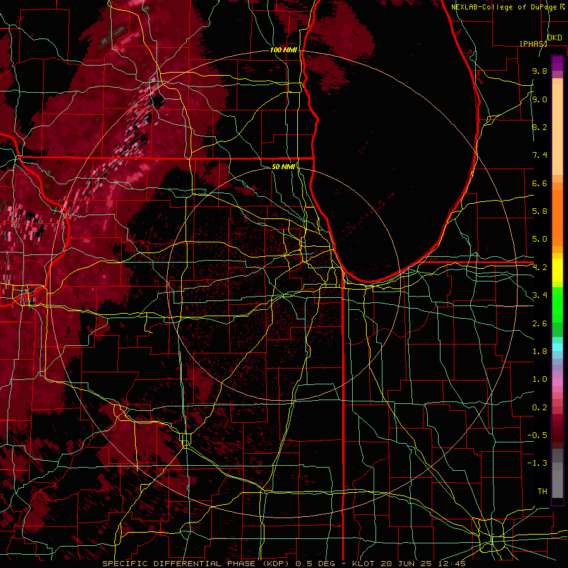Click the KDP product title at bottom
The image size is (568, 568).
click(x=283, y=564)
